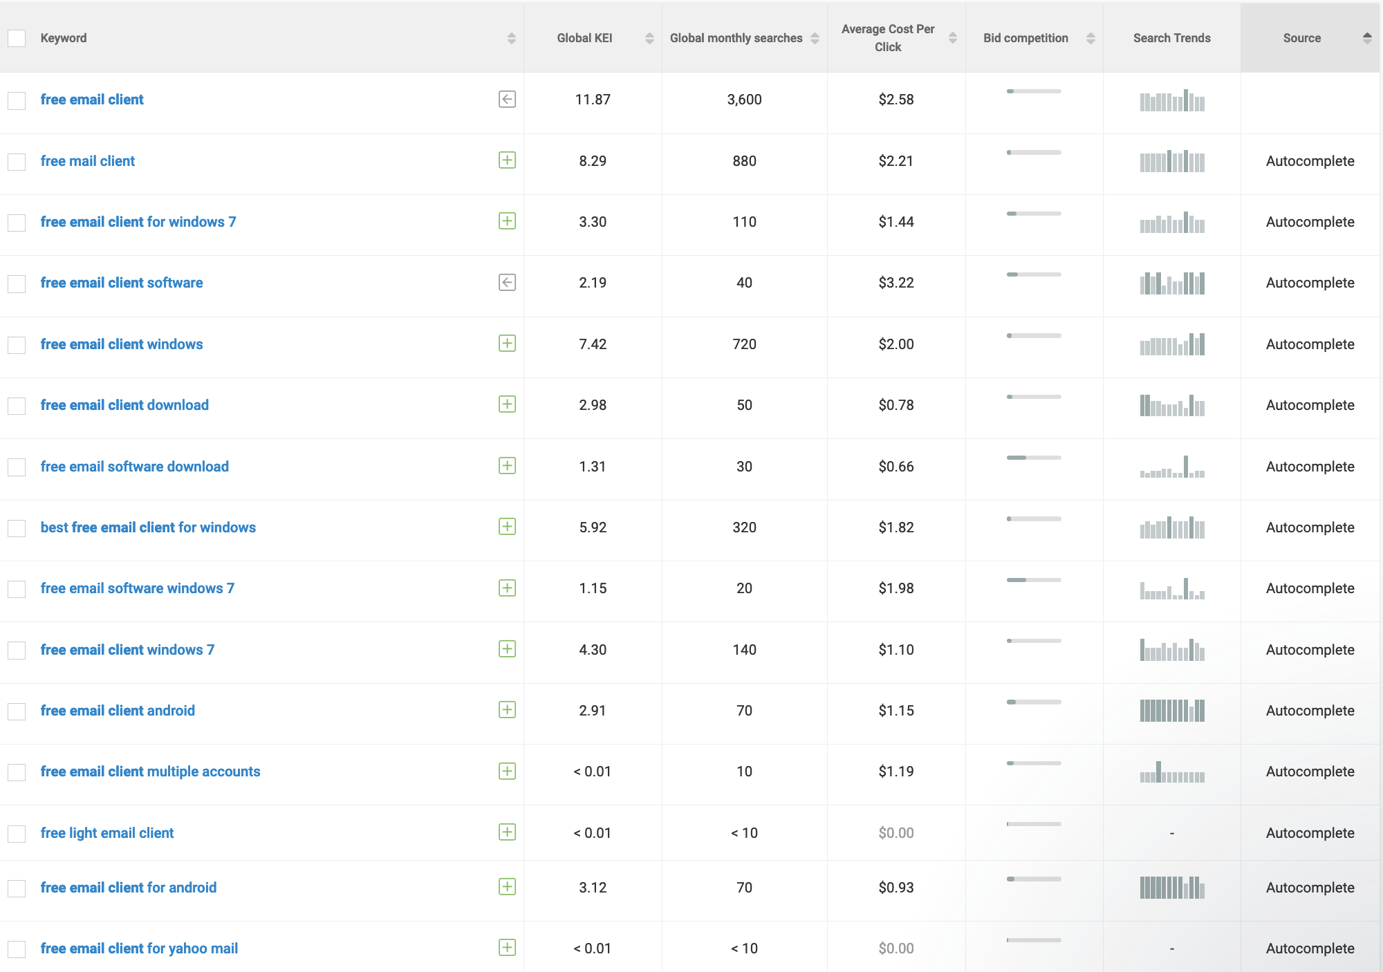Image resolution: width=1383 pixels, height=972 pixels.
Task: Click the trend sparkline for 'free email client android'
Action: 1171,710
